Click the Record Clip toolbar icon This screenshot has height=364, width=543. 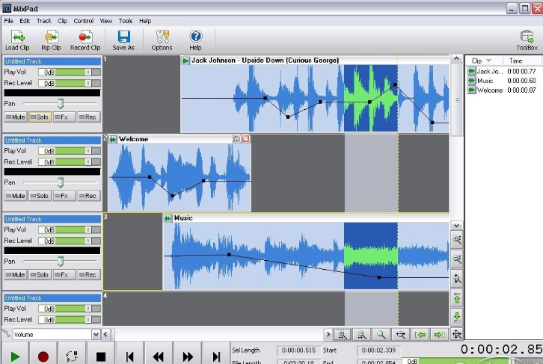tap(85, 36)
